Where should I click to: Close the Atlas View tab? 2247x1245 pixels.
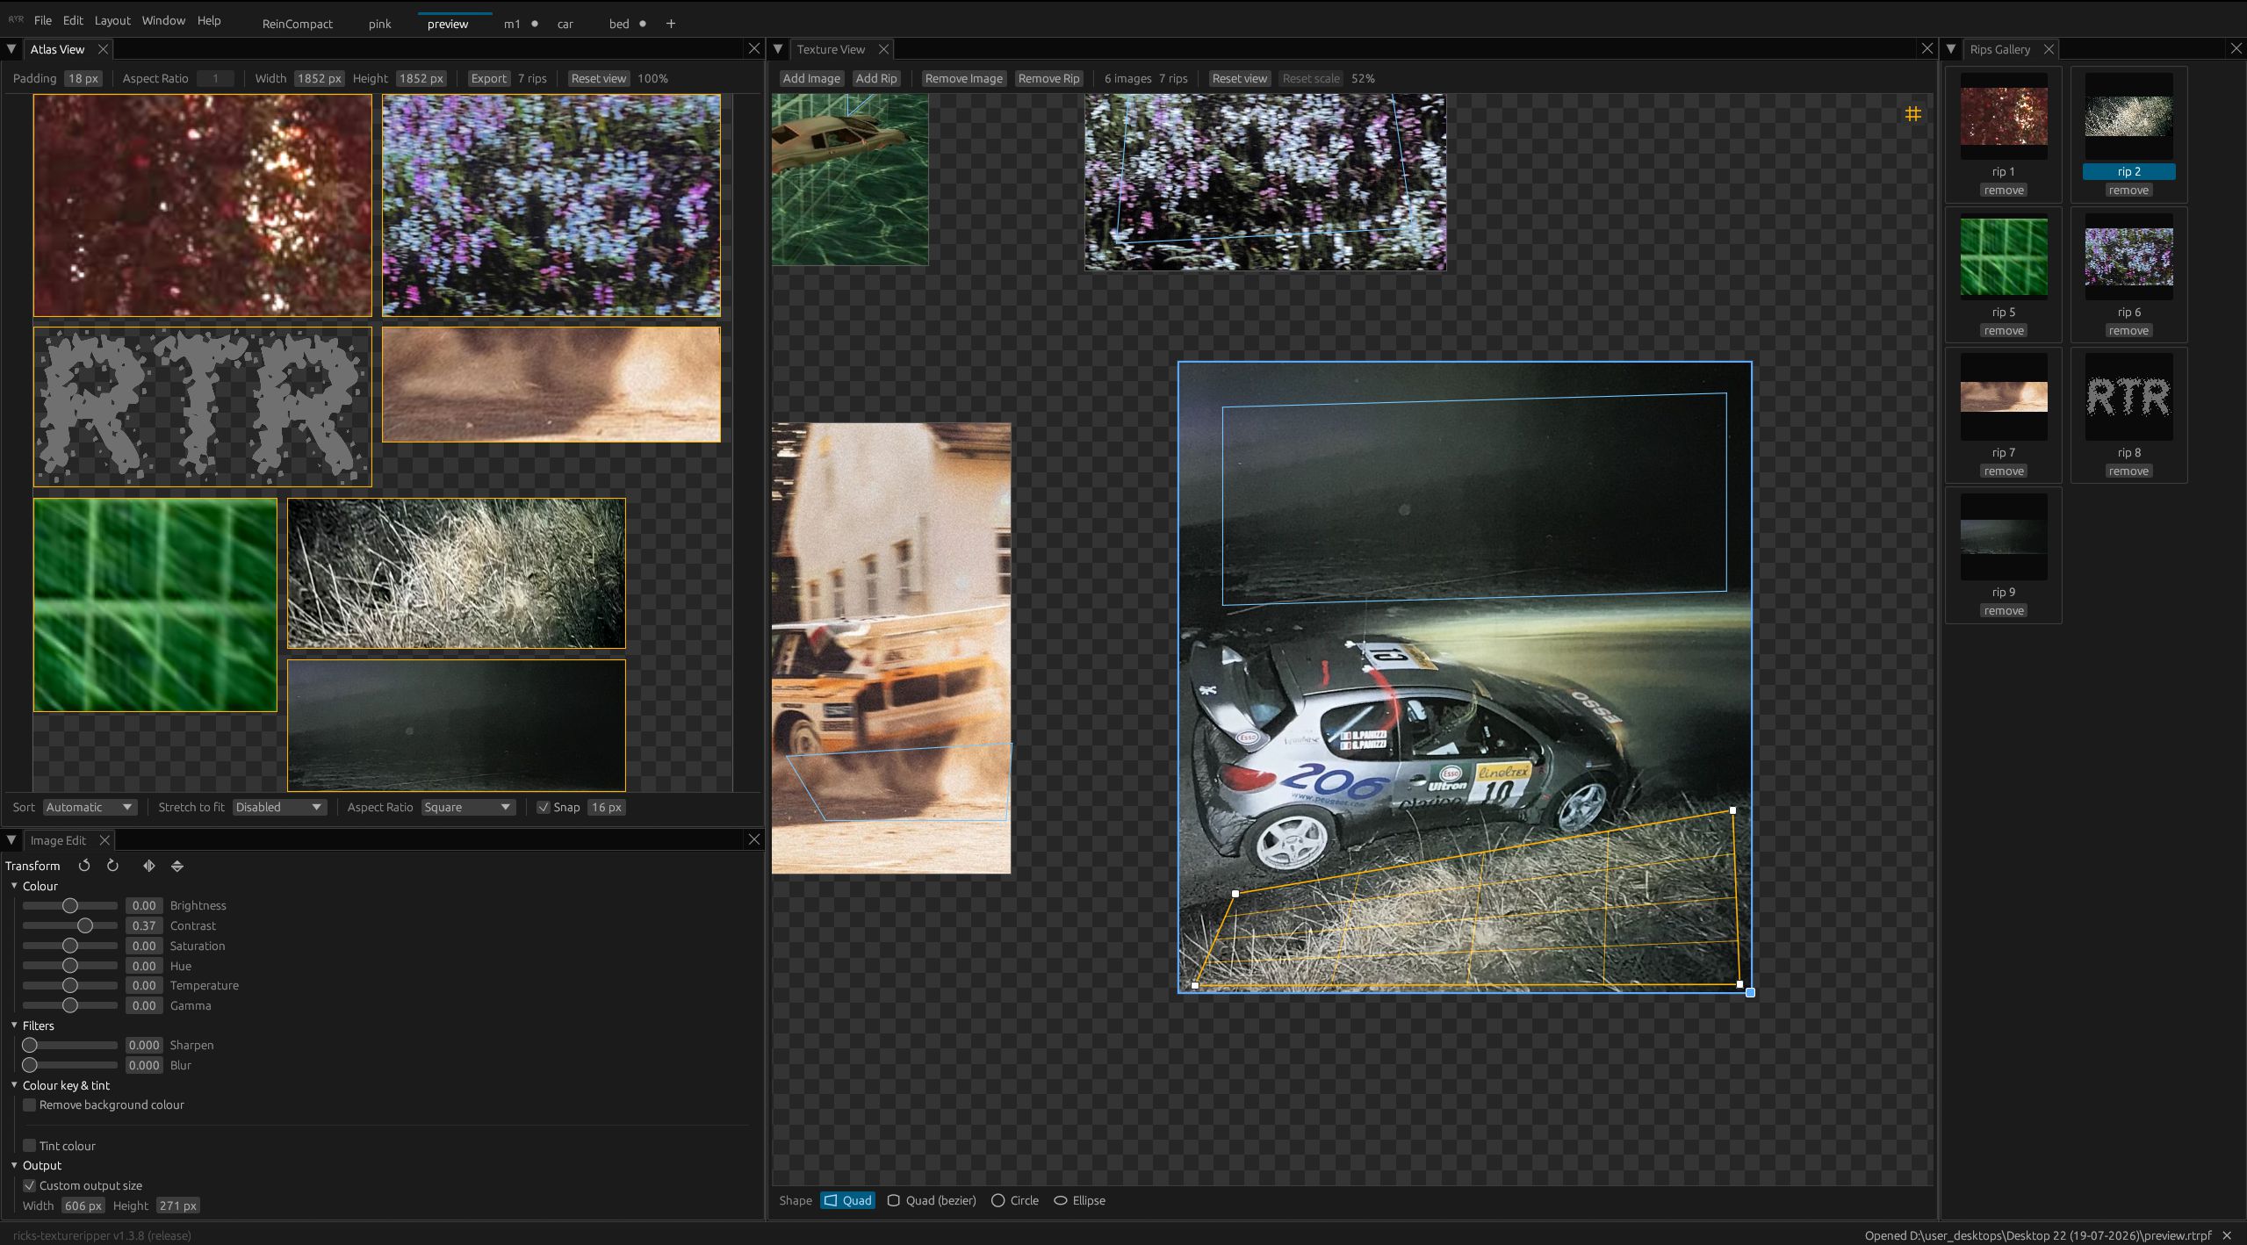[x=103, y=49]
